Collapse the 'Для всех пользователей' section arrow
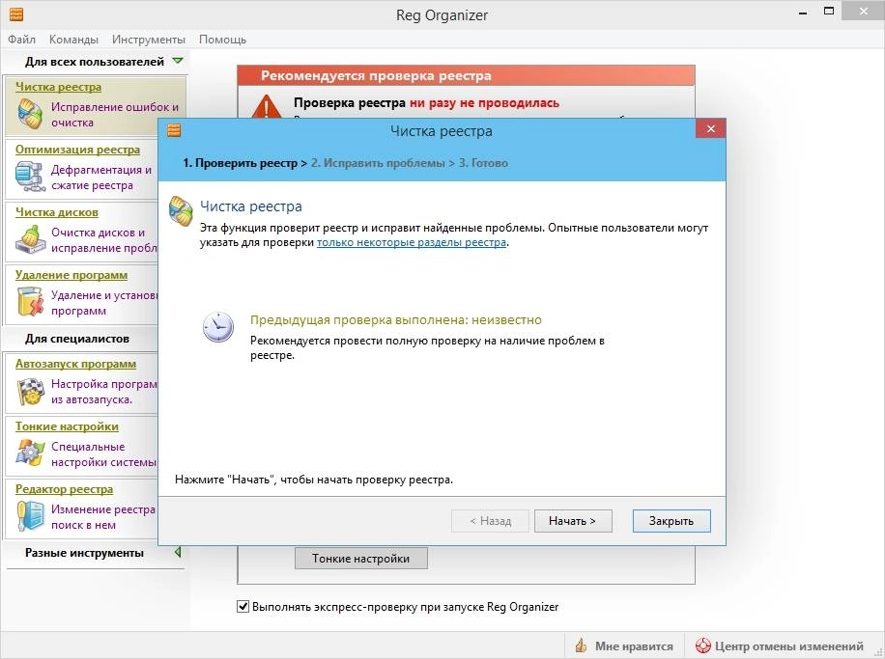This screenshot has height=659, width=885. (178, 61)
